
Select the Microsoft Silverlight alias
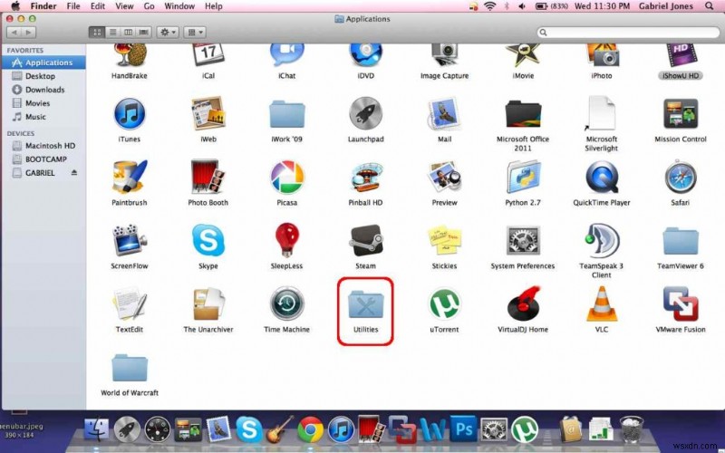601,114
